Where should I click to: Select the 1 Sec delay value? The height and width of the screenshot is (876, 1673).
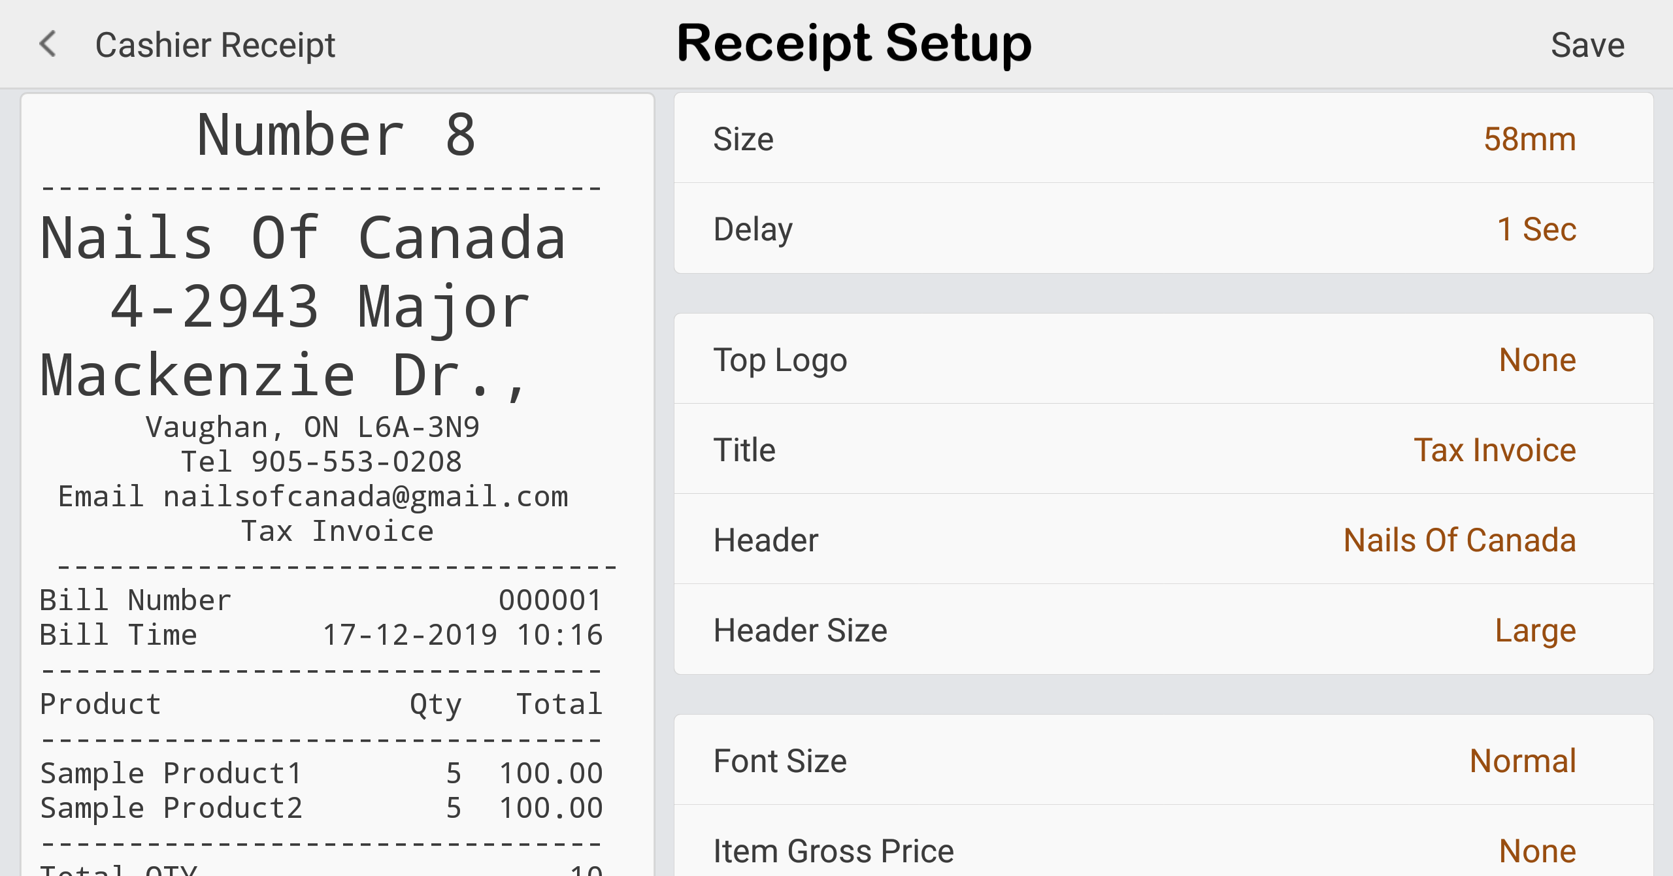coord(1536,229)
